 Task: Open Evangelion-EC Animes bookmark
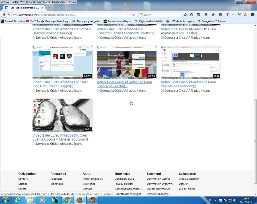(213, 21)
